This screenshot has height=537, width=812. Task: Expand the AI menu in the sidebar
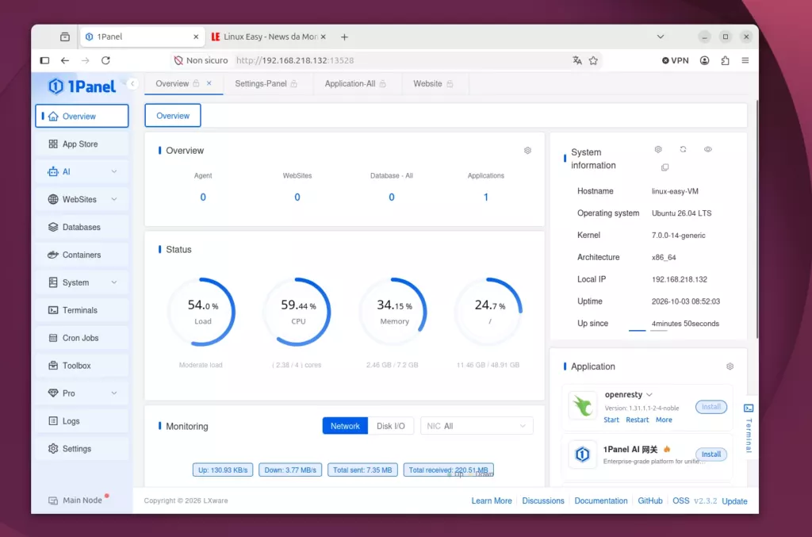click(114, 171)
